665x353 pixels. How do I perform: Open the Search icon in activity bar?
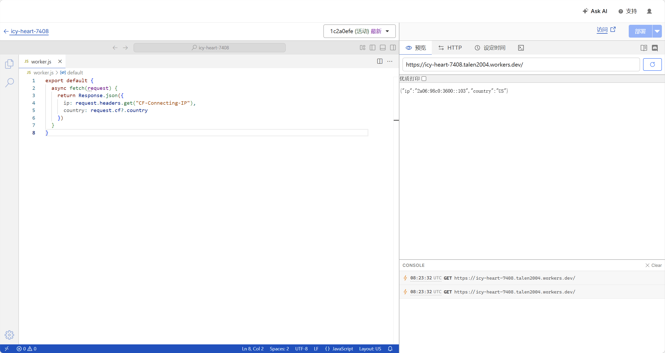(9, 83)
